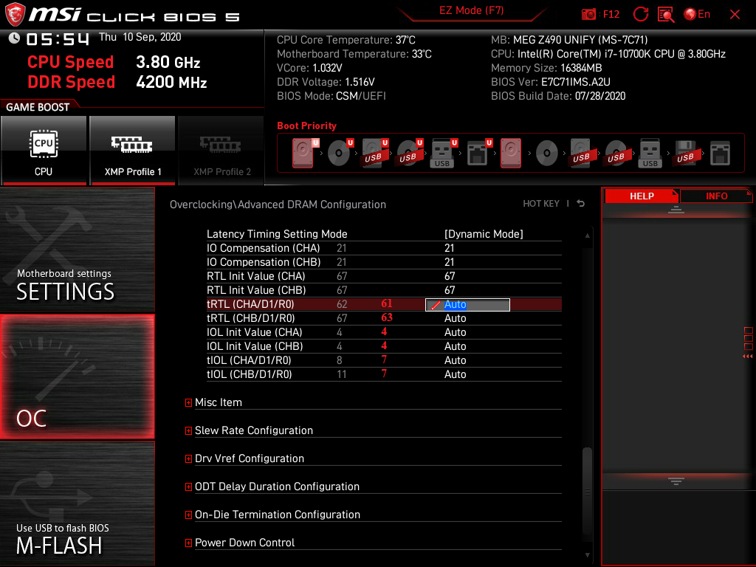756x567 pixels.
Task: Open M-FLASH USB BIOS flash section
Action: coord(77,504)
